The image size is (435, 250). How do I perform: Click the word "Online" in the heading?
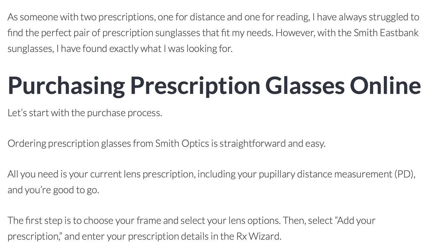[x=385, y=86]
